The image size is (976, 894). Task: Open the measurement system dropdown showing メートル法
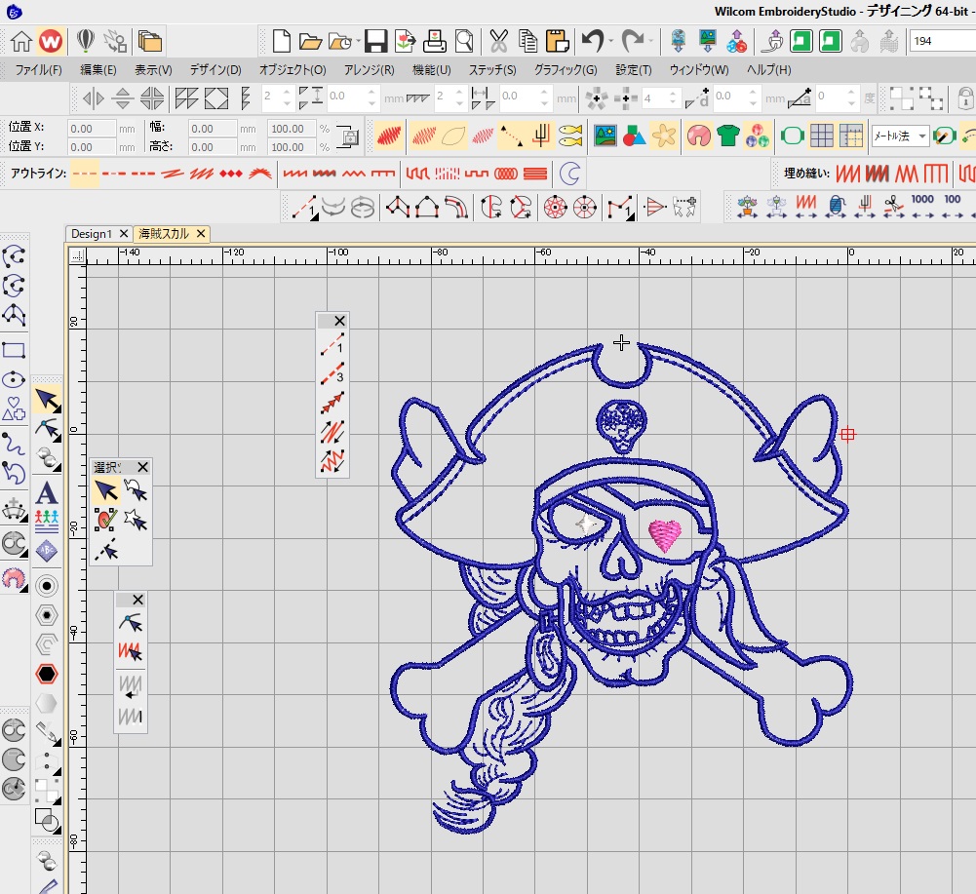[x=900, y=136]
